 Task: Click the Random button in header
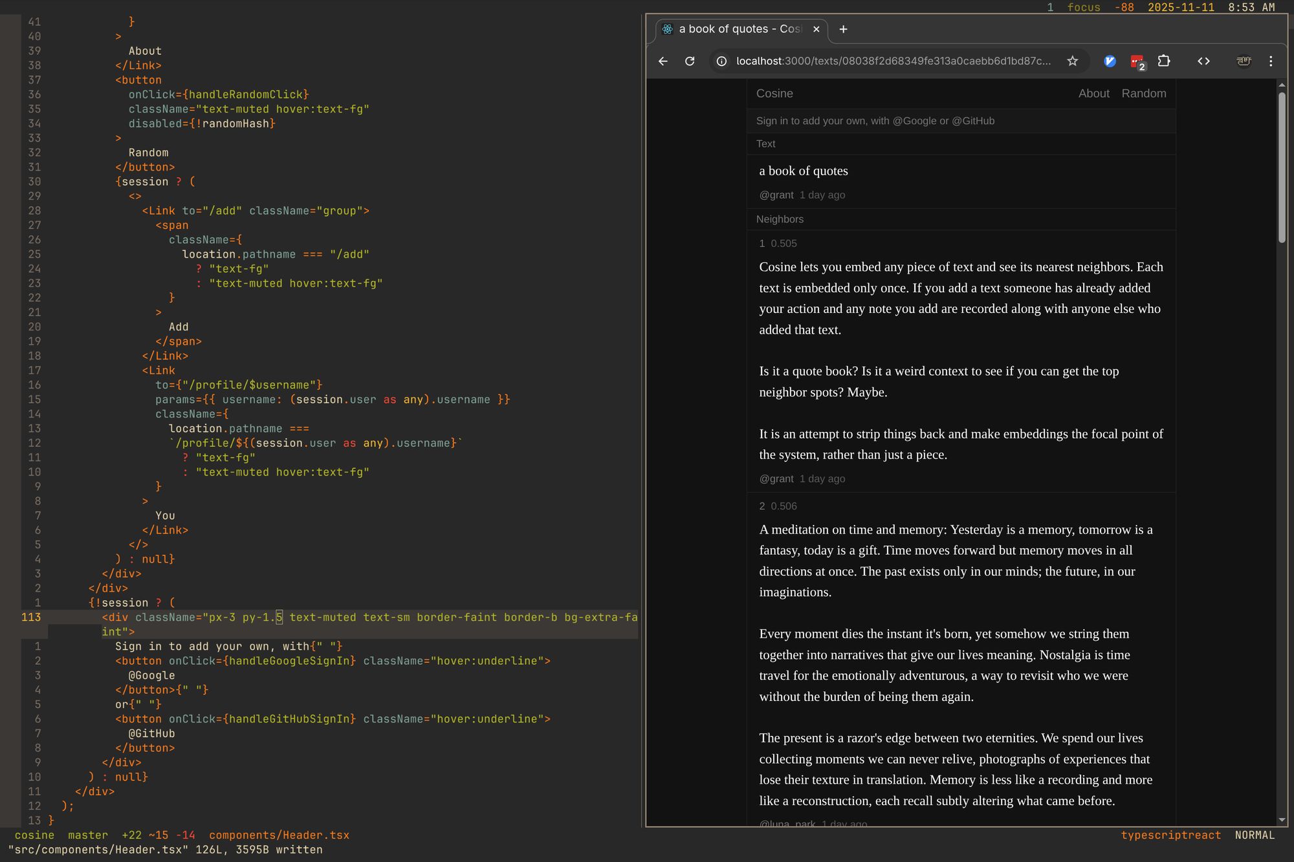1143,94
